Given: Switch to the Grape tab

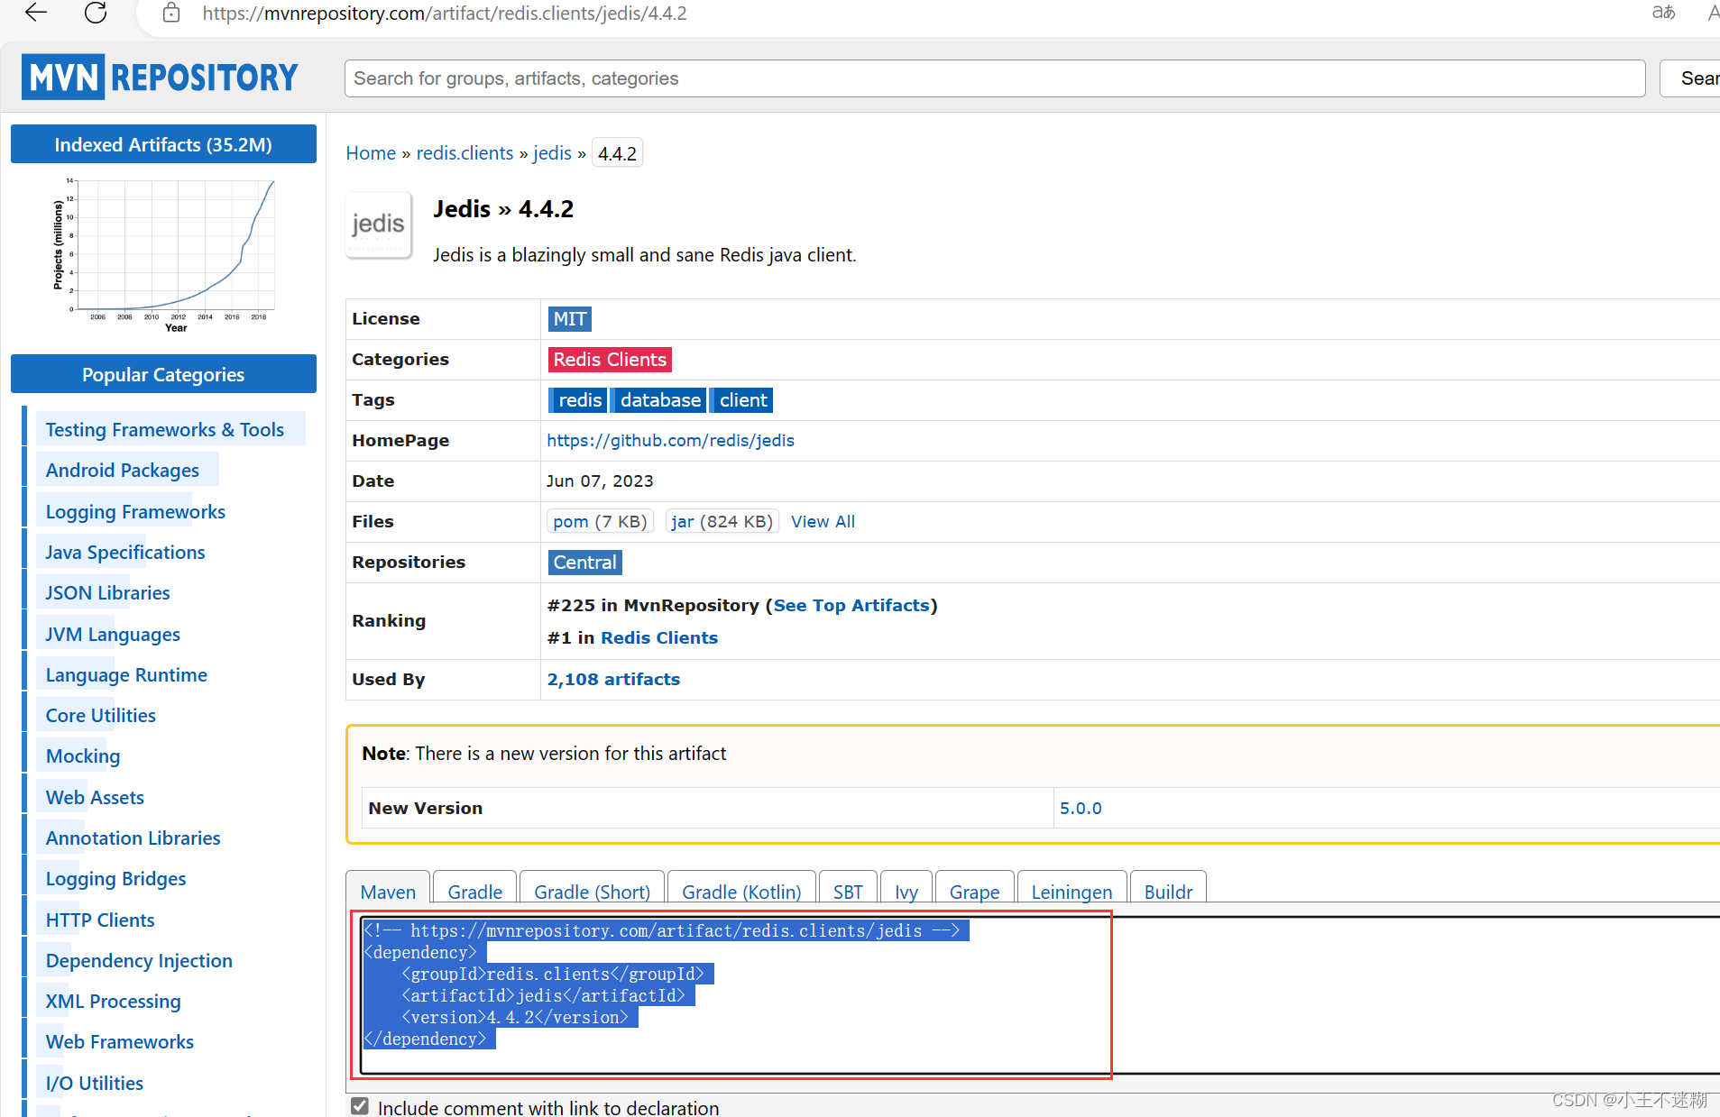Looking at the screenshot, I should pyautogui.click(x=974, y=891).
